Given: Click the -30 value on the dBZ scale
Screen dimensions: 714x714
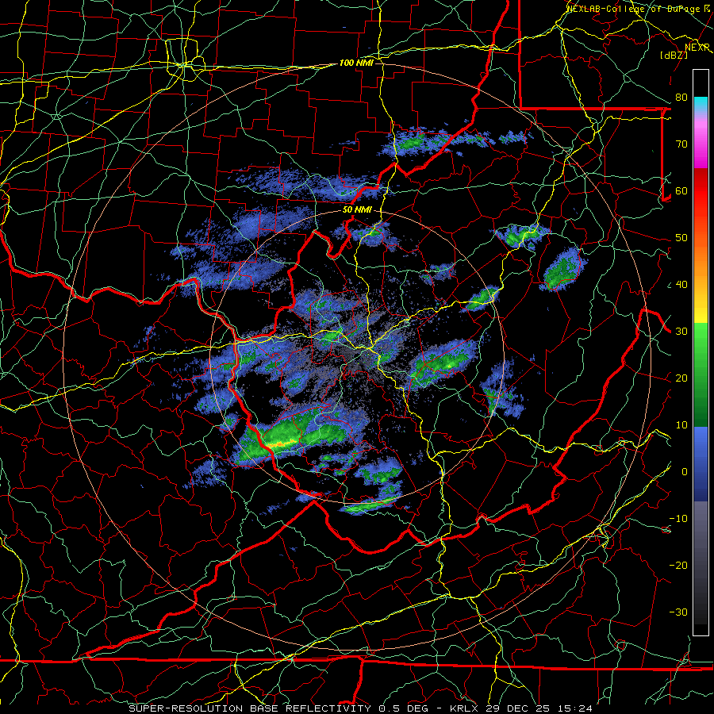Looking at the screenshot, I should [678, 612].
